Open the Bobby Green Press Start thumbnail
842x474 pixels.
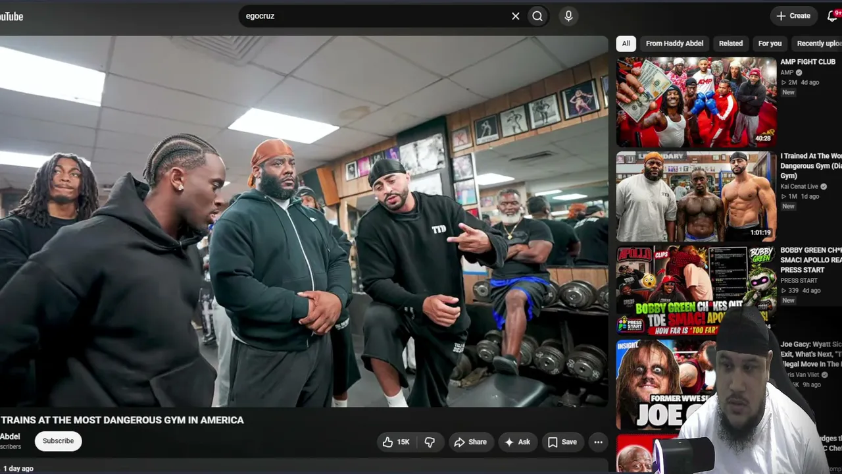click(697, 291)
